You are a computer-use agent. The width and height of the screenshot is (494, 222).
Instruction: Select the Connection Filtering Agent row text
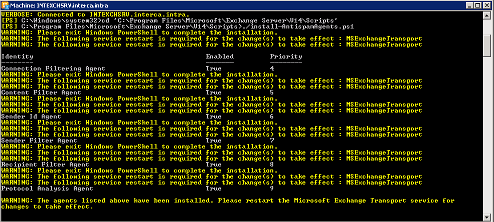click(53, 68)
